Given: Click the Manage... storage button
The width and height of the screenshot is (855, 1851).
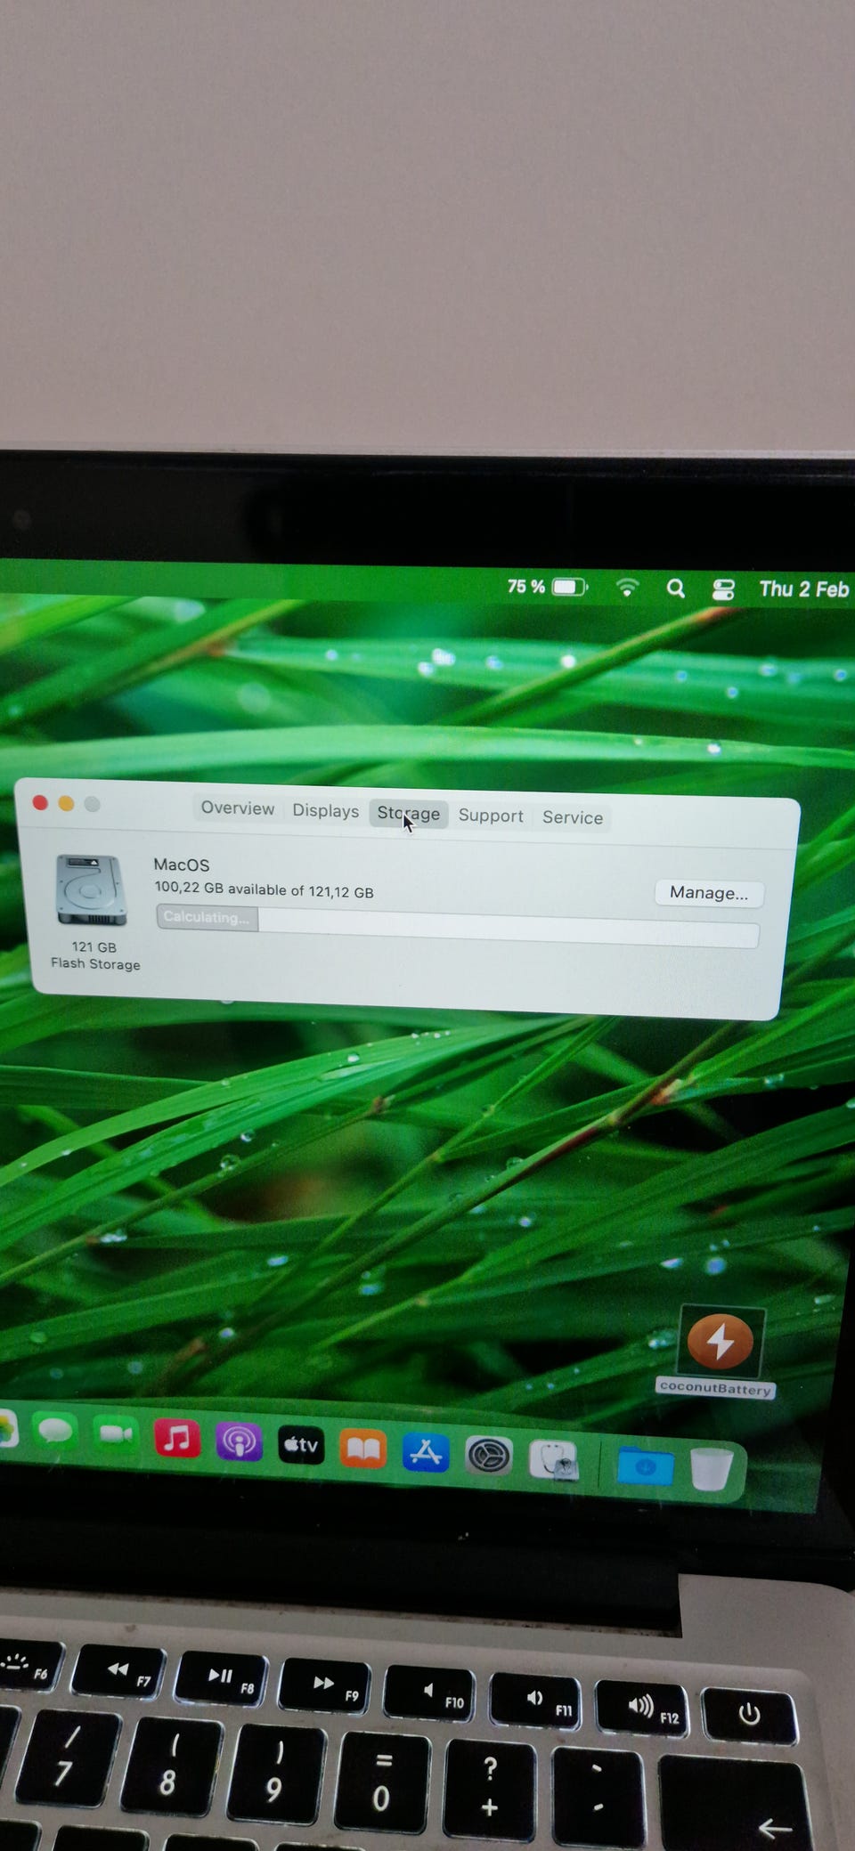Looking at the screenshot, I should click(x=709, y=893).
